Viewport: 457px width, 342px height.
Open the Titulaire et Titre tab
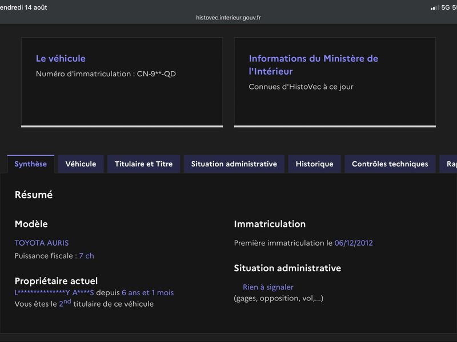pyautogui.click(x=144, y=164)
